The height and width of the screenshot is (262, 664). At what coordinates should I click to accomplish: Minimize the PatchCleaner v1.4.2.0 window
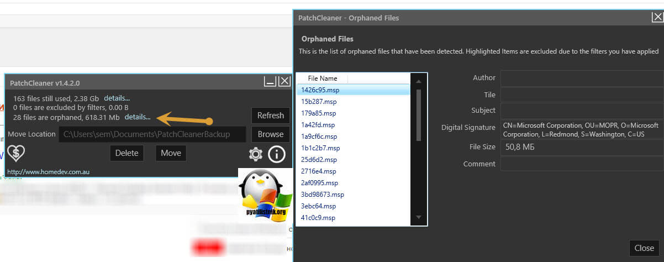(270, 82)
